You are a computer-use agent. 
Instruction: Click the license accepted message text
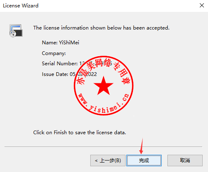click(x=101, y=28)
